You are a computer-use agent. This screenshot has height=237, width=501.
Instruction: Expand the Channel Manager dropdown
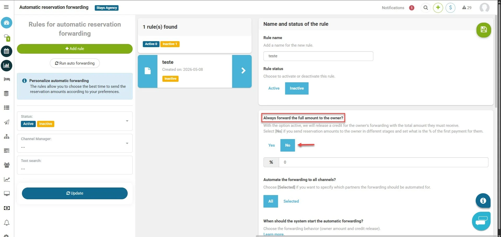(x=127, y=143)
